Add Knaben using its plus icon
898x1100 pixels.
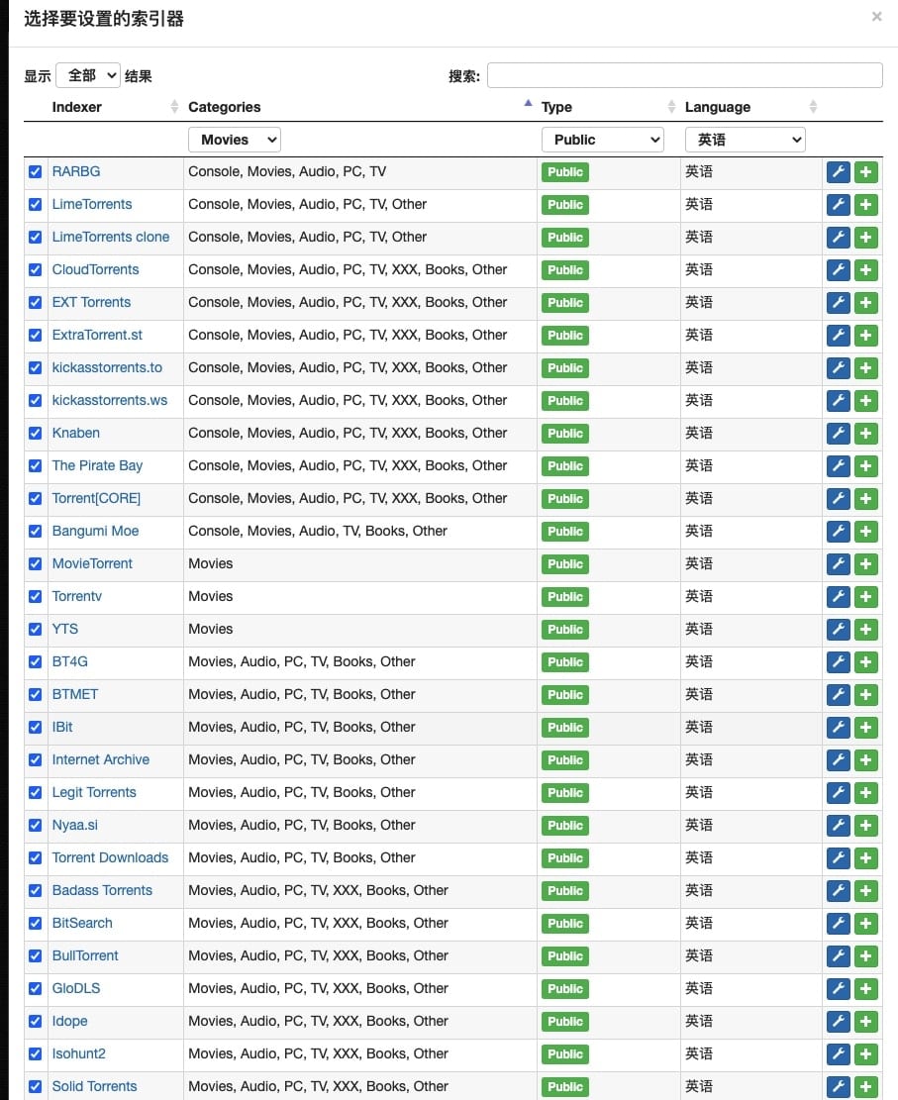tap(865, 434)
